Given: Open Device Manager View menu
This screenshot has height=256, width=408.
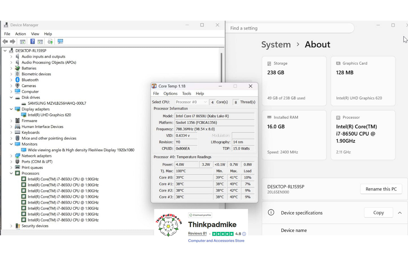Looking at the screenshot, I should point(35,34).
